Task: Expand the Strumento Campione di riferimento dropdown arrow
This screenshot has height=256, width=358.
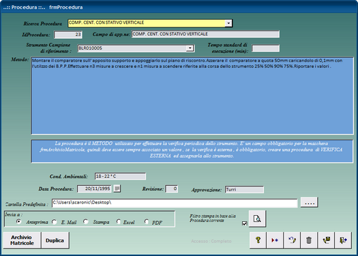Action: 190,48
